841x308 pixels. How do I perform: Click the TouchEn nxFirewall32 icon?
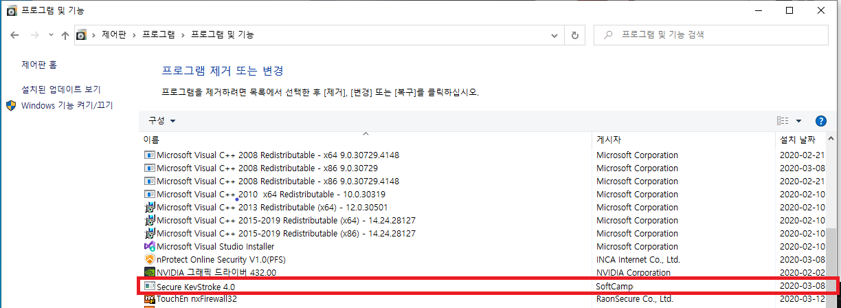150,299
